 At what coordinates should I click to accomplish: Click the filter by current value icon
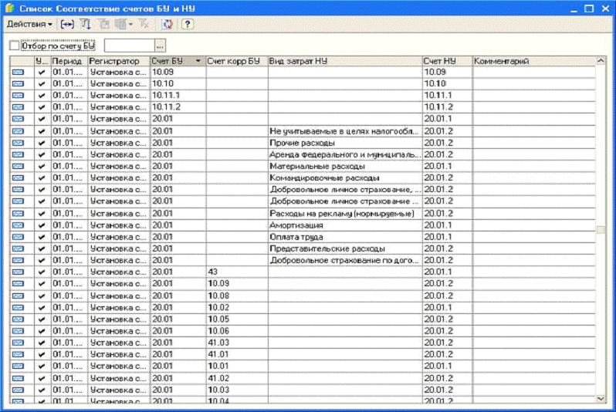[104, 25]
